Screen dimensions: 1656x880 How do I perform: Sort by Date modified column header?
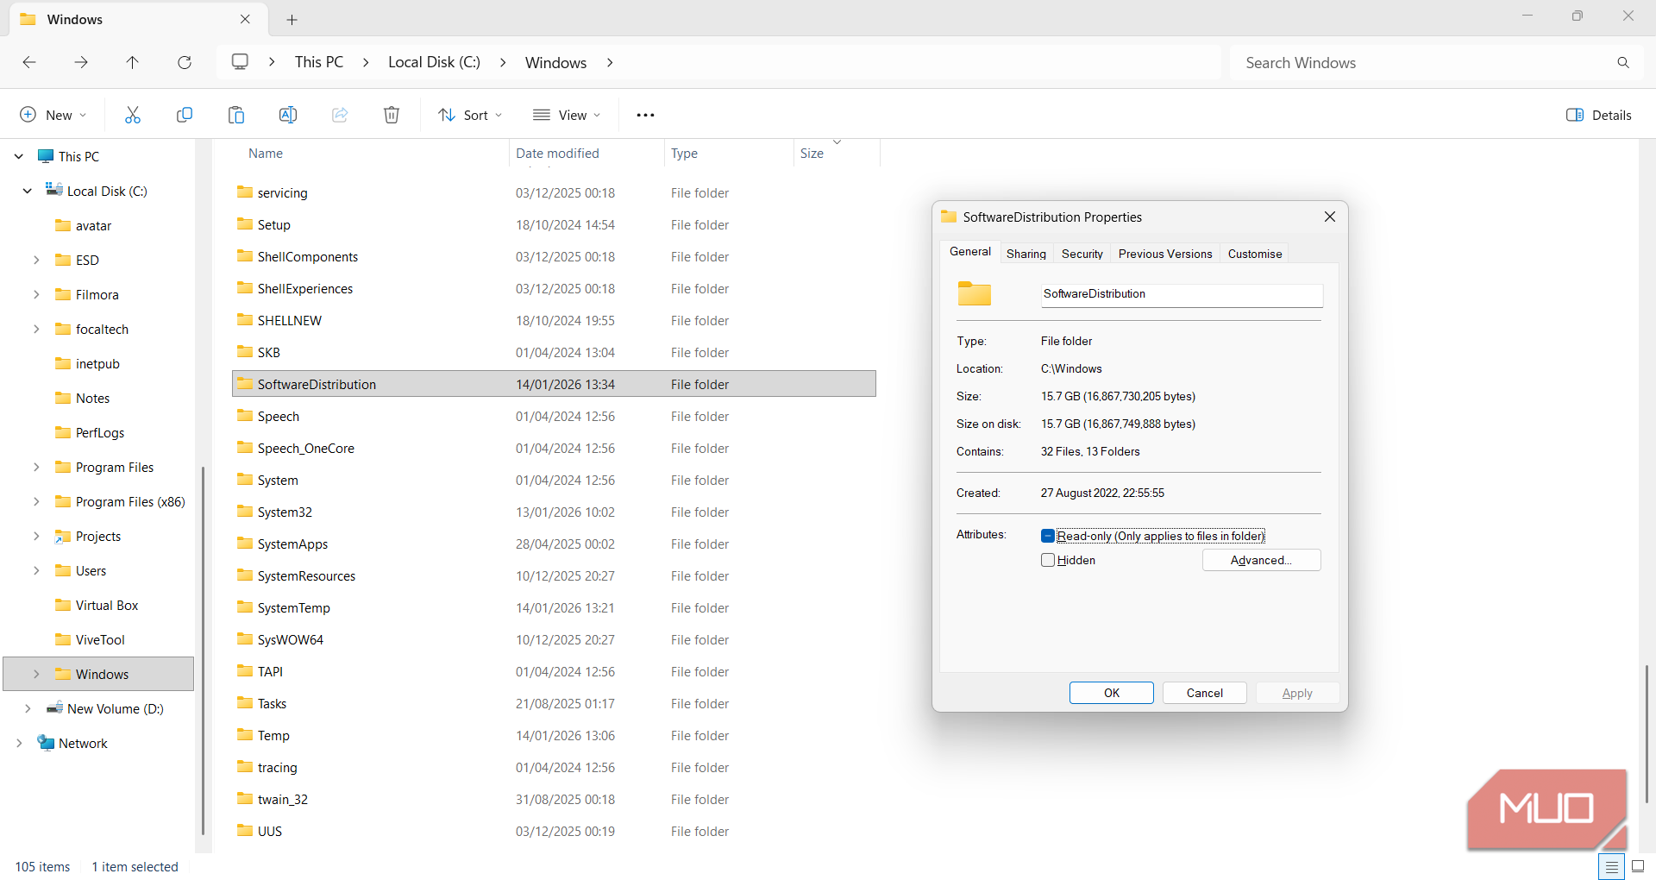point(586,153)
